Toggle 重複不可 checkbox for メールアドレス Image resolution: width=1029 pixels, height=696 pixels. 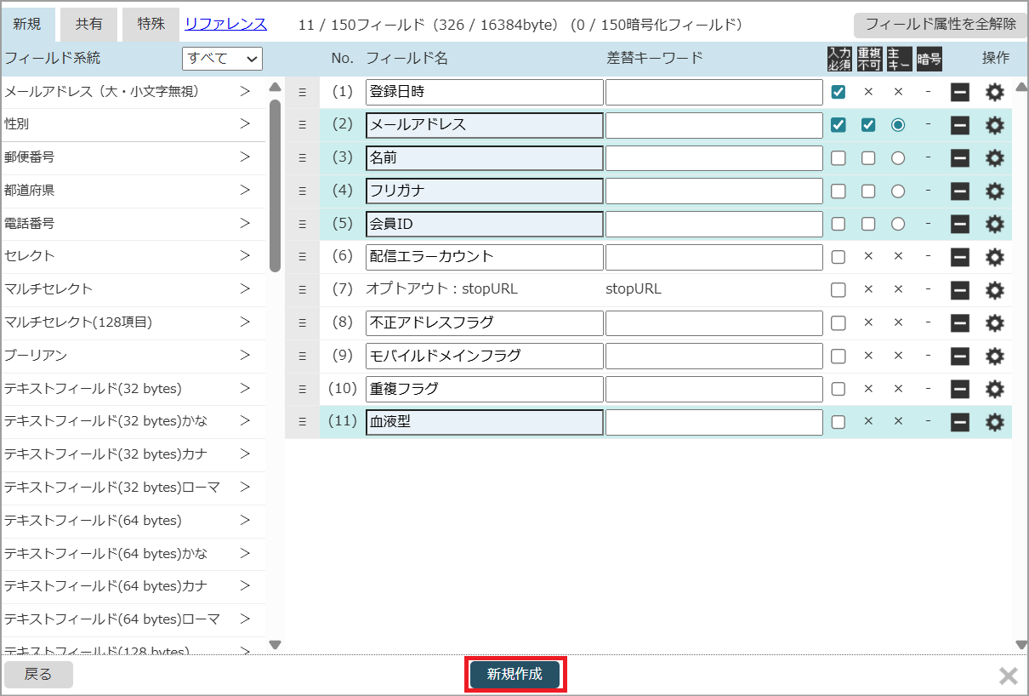868,125
